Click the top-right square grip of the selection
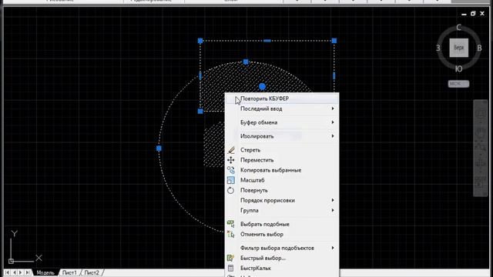This screenshot has height=277, width=493. pyautogui.click(x=334, y=41)
